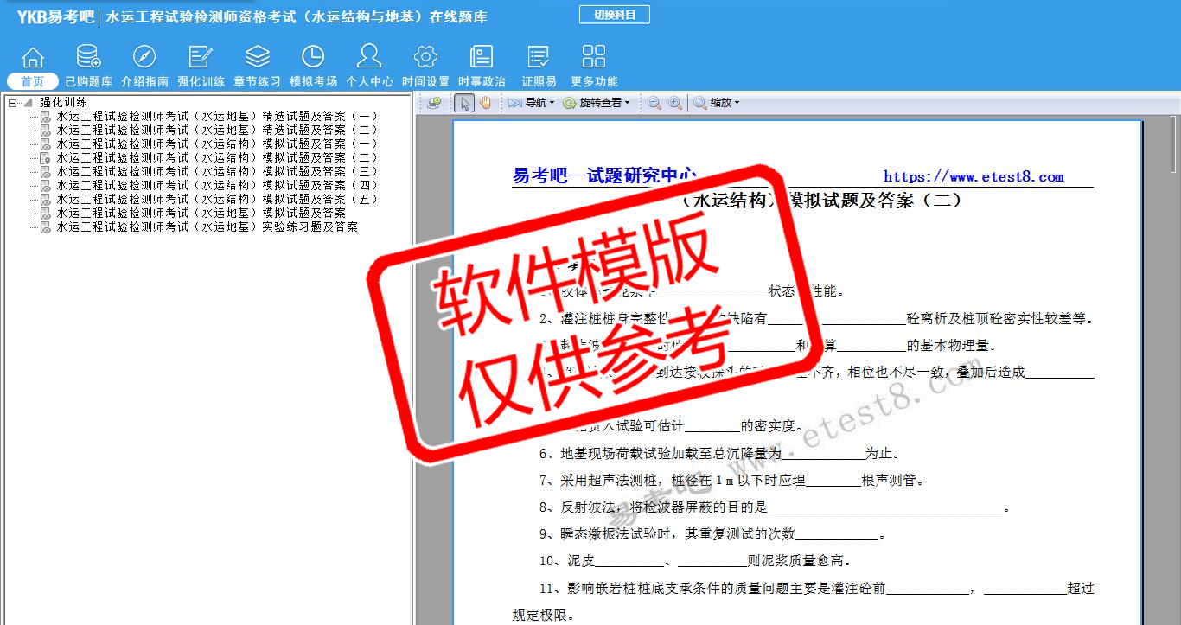This screenshot has height=625, width=1181.
Task: Click the zoom out magnifier icon
Action: tap(654, 103)
